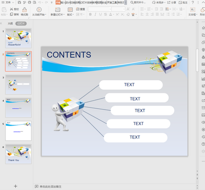Click the 查找命令 search command box
This screenshot has height=190, width=205.
(x=138, y=3)
